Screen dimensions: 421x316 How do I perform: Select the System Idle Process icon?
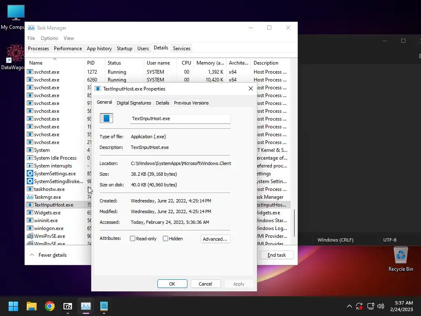[30, 158]
